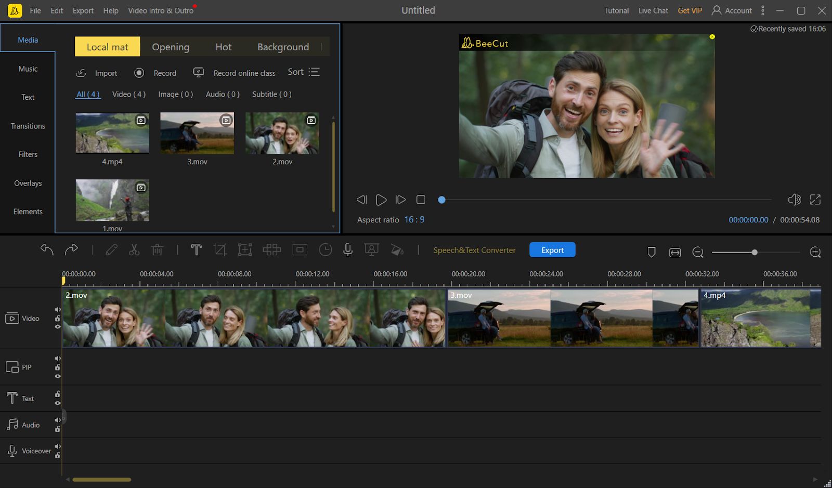Toggle the PIP track lock

[x=58, y=367]
